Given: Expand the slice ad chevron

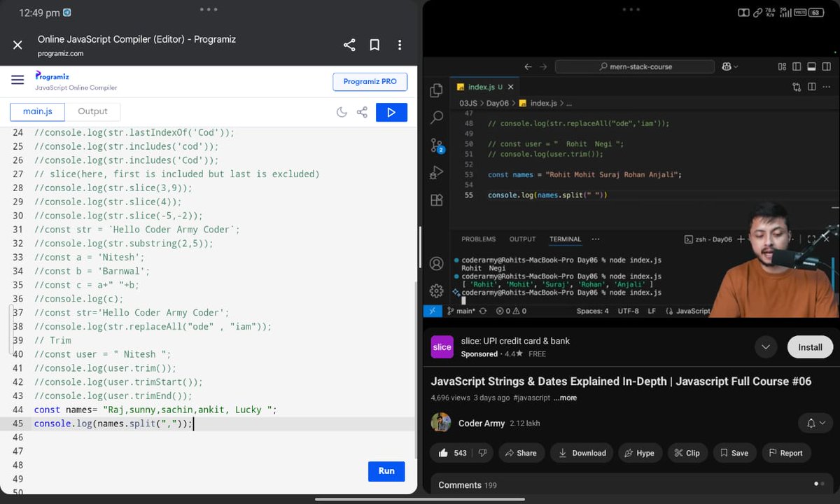Looking at the screenshot, I should point(766,347).
